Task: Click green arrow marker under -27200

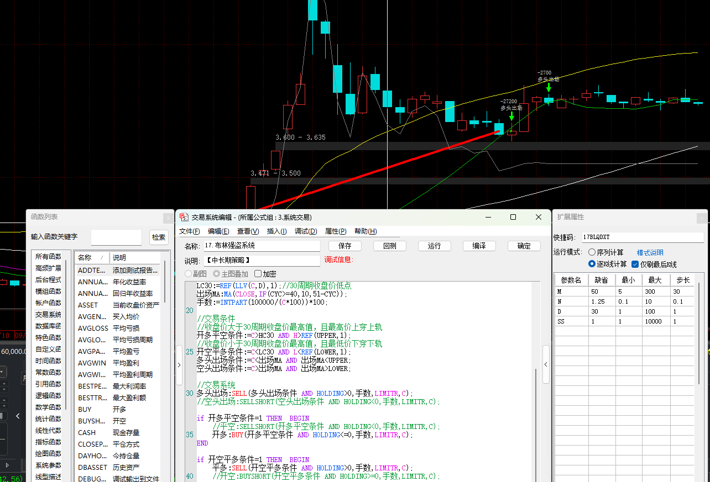Action: (512, 116)
